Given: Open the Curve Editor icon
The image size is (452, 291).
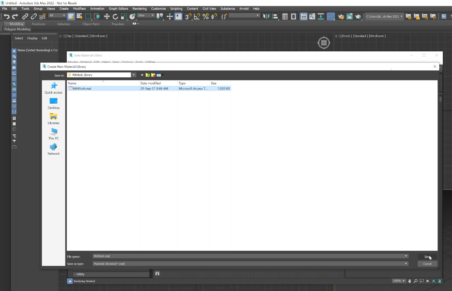Looking at the screenshot, I should tap(312, 16).
